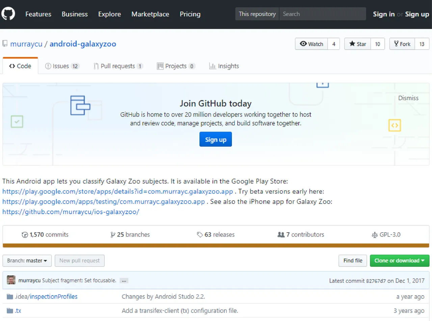This screenshot has width=432, height=321.
Task: Click the folder icon for .idea/inspectionProfiles
Action: [x=10, y=297]
